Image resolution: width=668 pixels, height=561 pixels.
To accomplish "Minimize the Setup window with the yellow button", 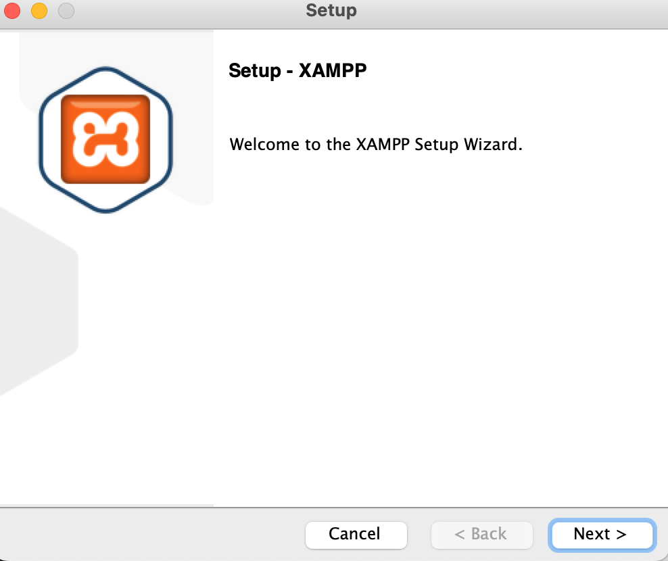I will point(39,11).
